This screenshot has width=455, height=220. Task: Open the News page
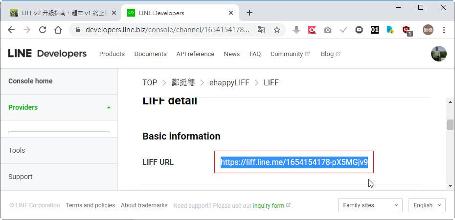click(x=231, y=54)
